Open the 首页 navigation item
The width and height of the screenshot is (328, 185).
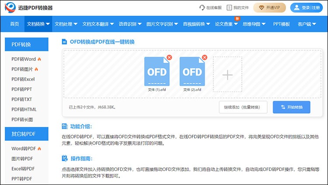[14, 24]
